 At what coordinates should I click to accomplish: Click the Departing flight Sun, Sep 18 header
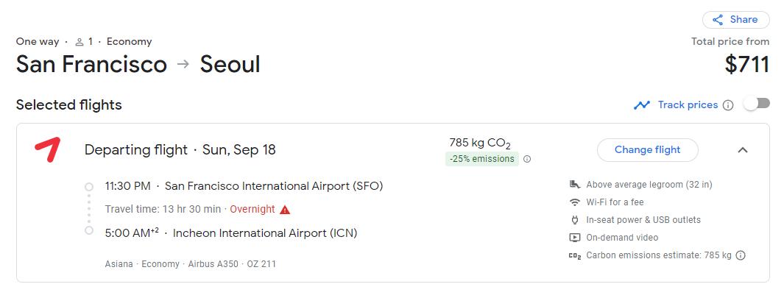pos(180,150)
